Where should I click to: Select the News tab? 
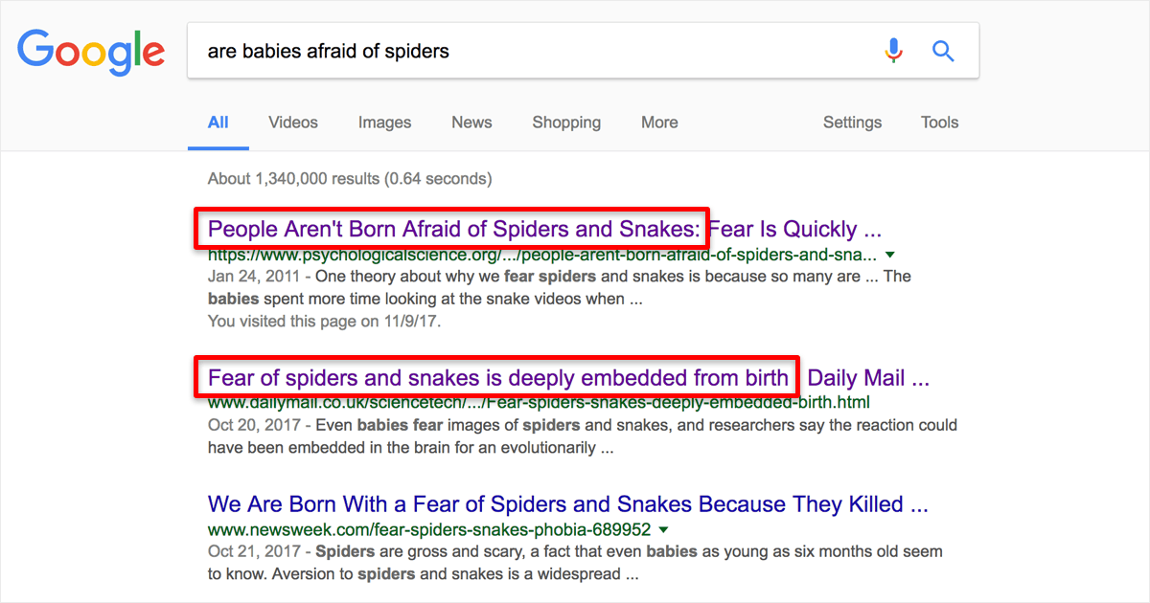click(x=471, y=123)
